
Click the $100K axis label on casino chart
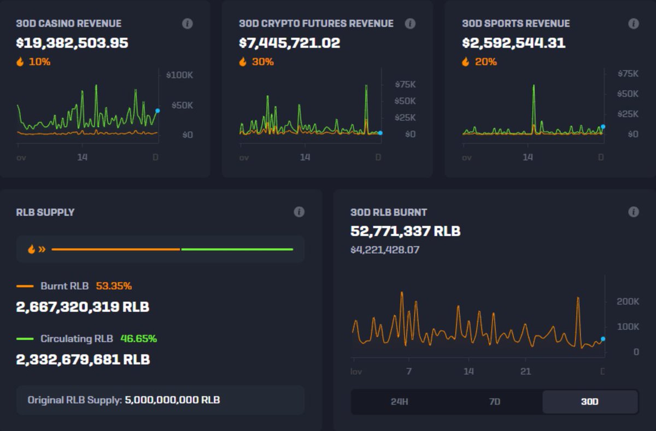point(179,75)
